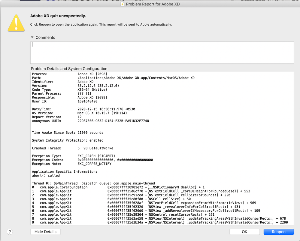Viewport: 300px width, 241px height.
Task: Reopen Adobe XD with the Reopen button
Action: tap(278, 232)
